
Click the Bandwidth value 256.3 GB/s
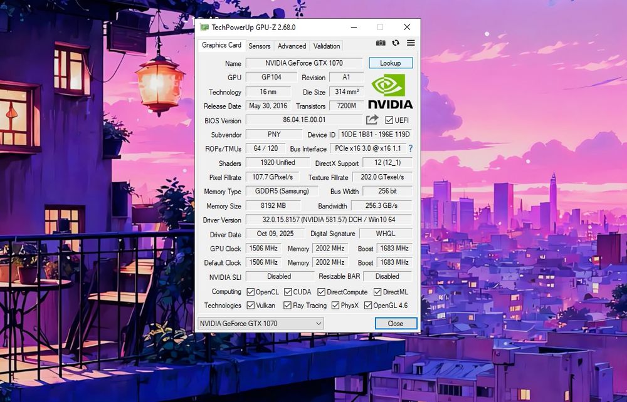point(381,205)
